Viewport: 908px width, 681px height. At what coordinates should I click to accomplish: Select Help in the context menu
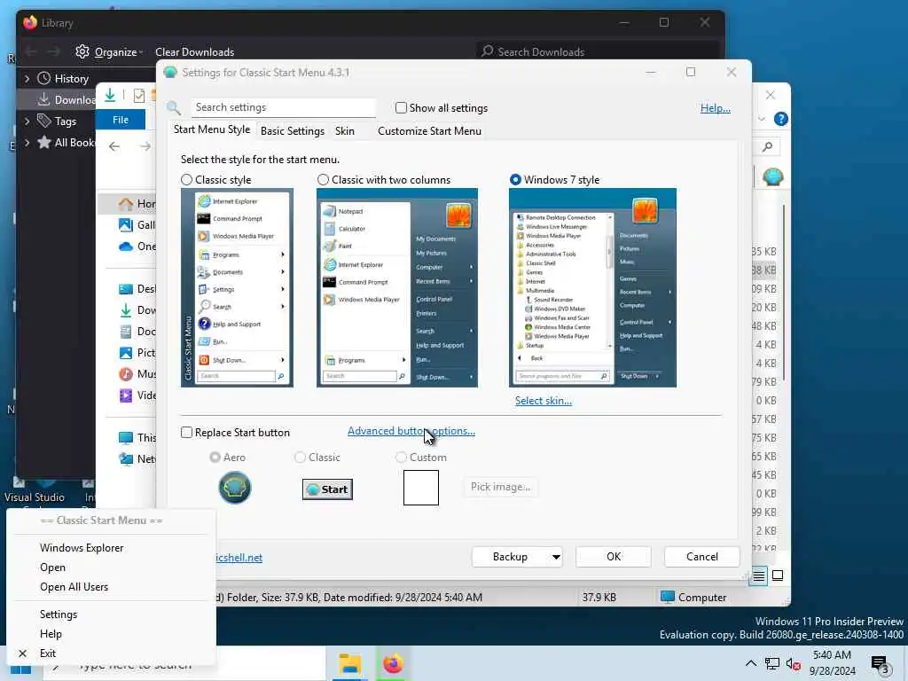[51, 634]
